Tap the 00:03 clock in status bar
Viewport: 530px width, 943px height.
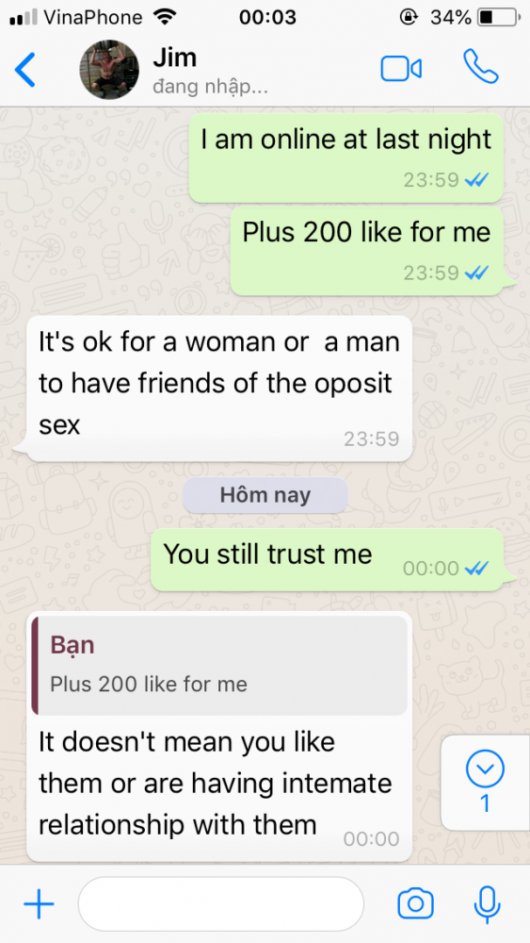pyautogui.click(x=267, y=17)
